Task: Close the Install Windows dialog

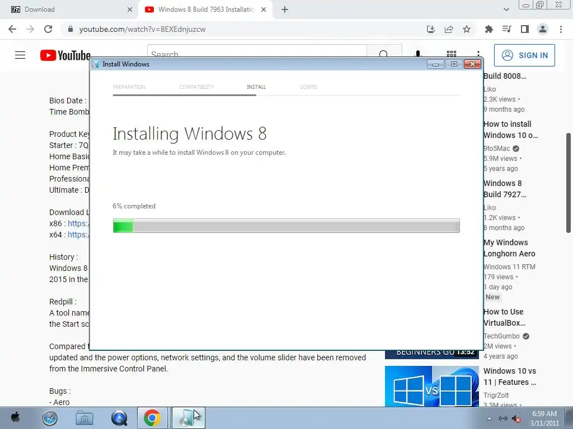Action: (472, 64)
